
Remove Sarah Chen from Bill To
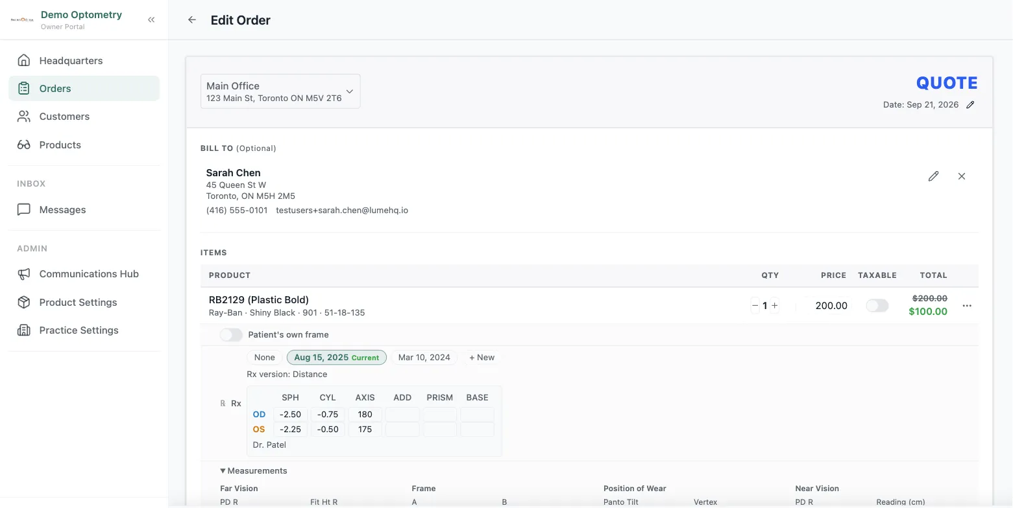point(962,176)
